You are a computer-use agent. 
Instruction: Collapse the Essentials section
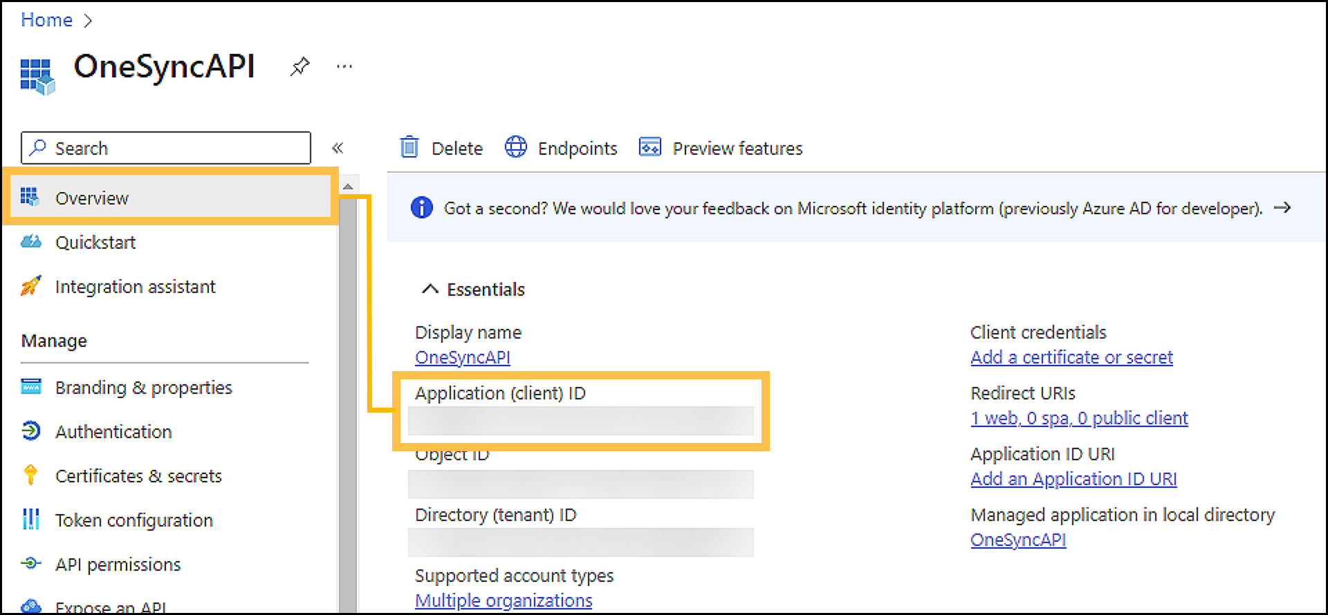coord(430,289)
